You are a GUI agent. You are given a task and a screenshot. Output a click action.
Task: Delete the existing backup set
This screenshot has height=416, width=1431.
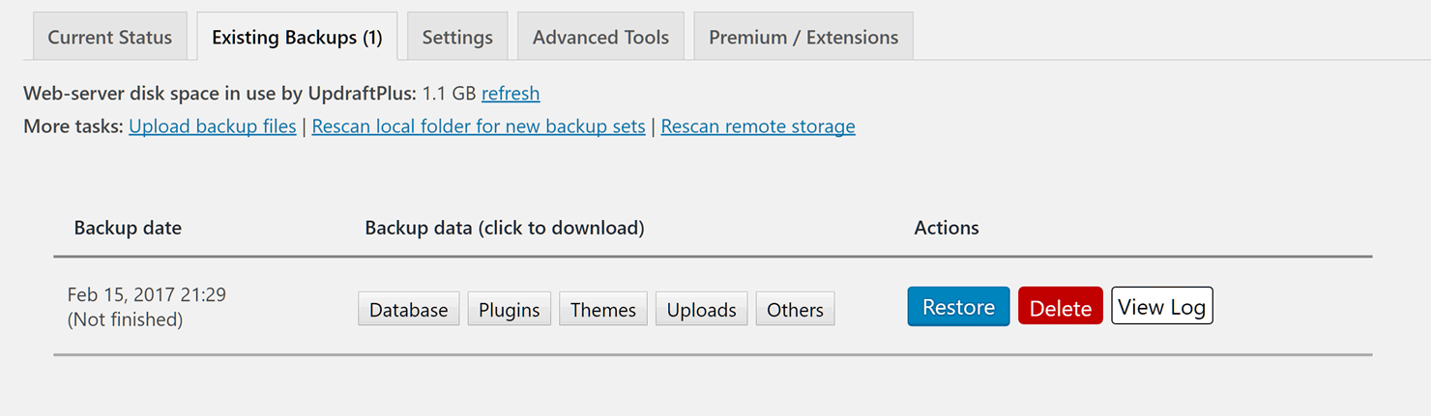1061,307
